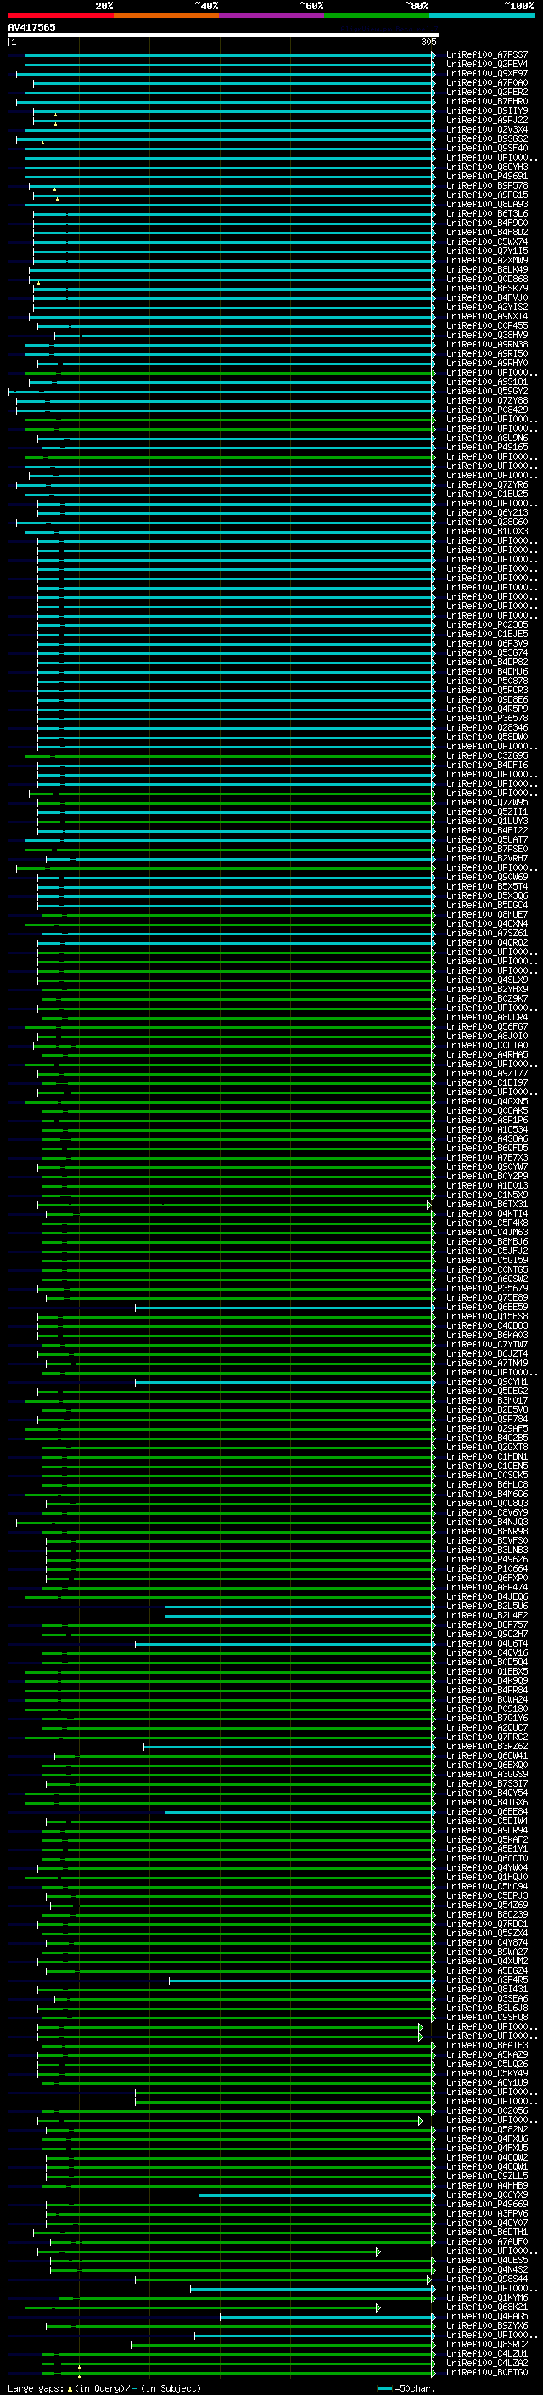Open hit UniRef100_Q2PEV4
Image resolution: width=543 pixels, height=2395 pixels.
[x=486, y=65]
